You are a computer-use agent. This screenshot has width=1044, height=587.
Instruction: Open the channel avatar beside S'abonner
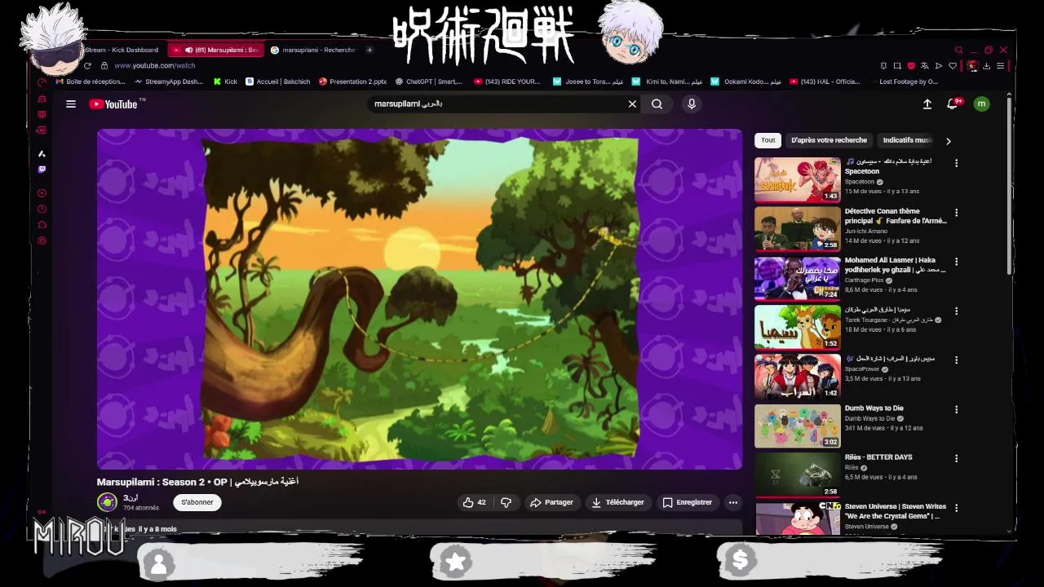(x=107, y=502)
